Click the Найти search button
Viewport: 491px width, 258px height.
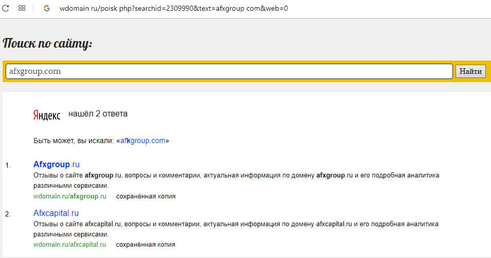pos(470,71)
